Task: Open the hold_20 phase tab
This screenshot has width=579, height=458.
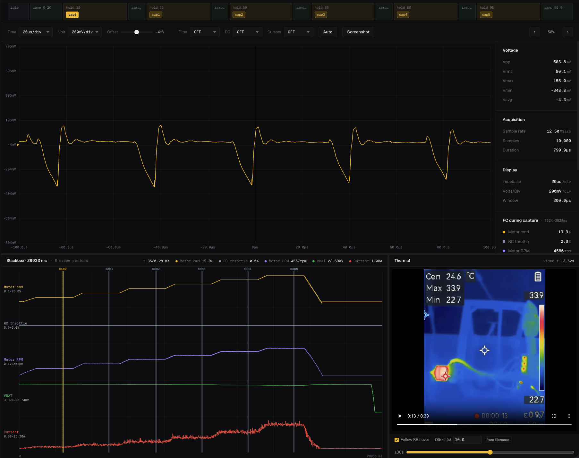Action: [x=95, y=12]
